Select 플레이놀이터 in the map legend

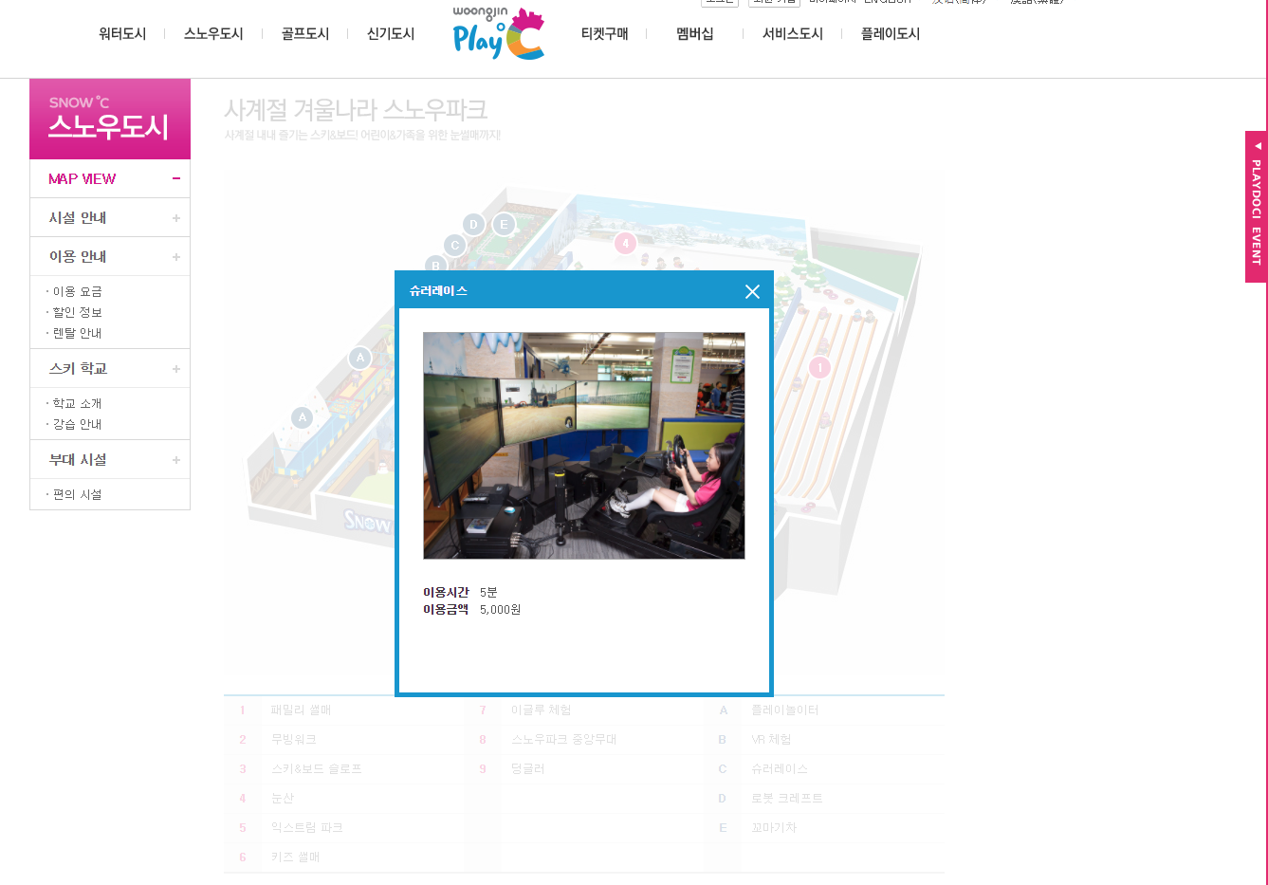tap(785, 710)
